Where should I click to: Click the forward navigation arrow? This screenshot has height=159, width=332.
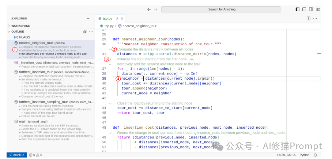[156, 10]
